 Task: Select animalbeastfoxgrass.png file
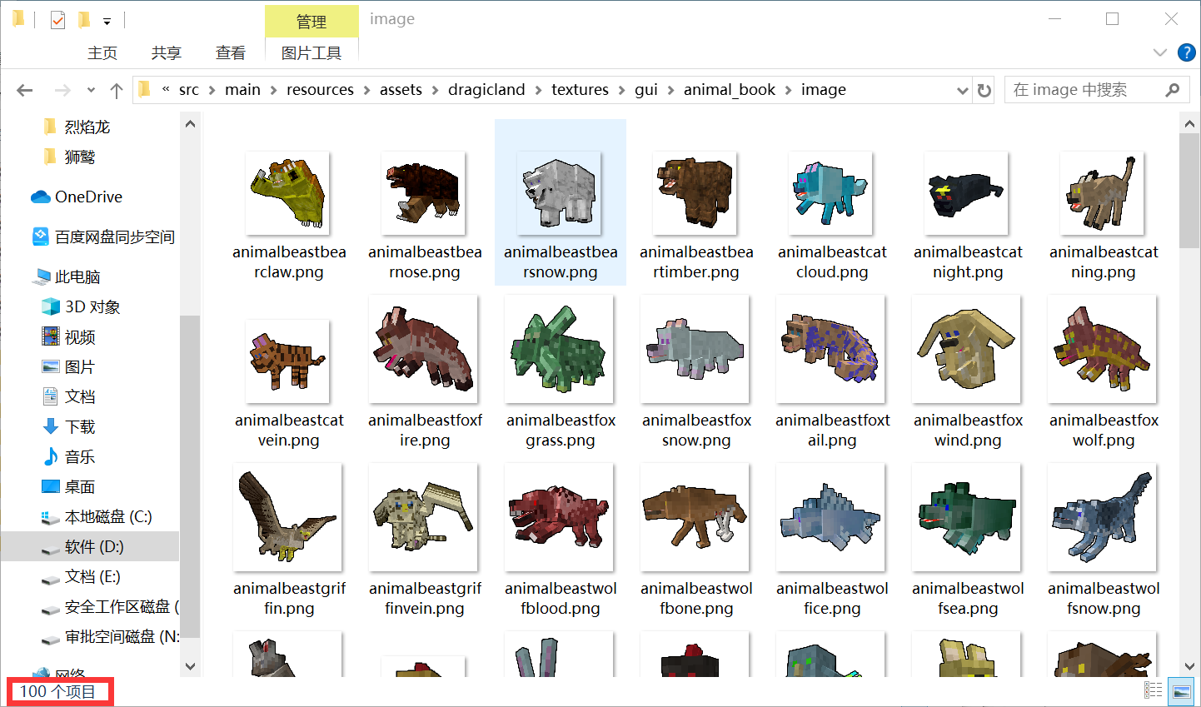(561, 372)
